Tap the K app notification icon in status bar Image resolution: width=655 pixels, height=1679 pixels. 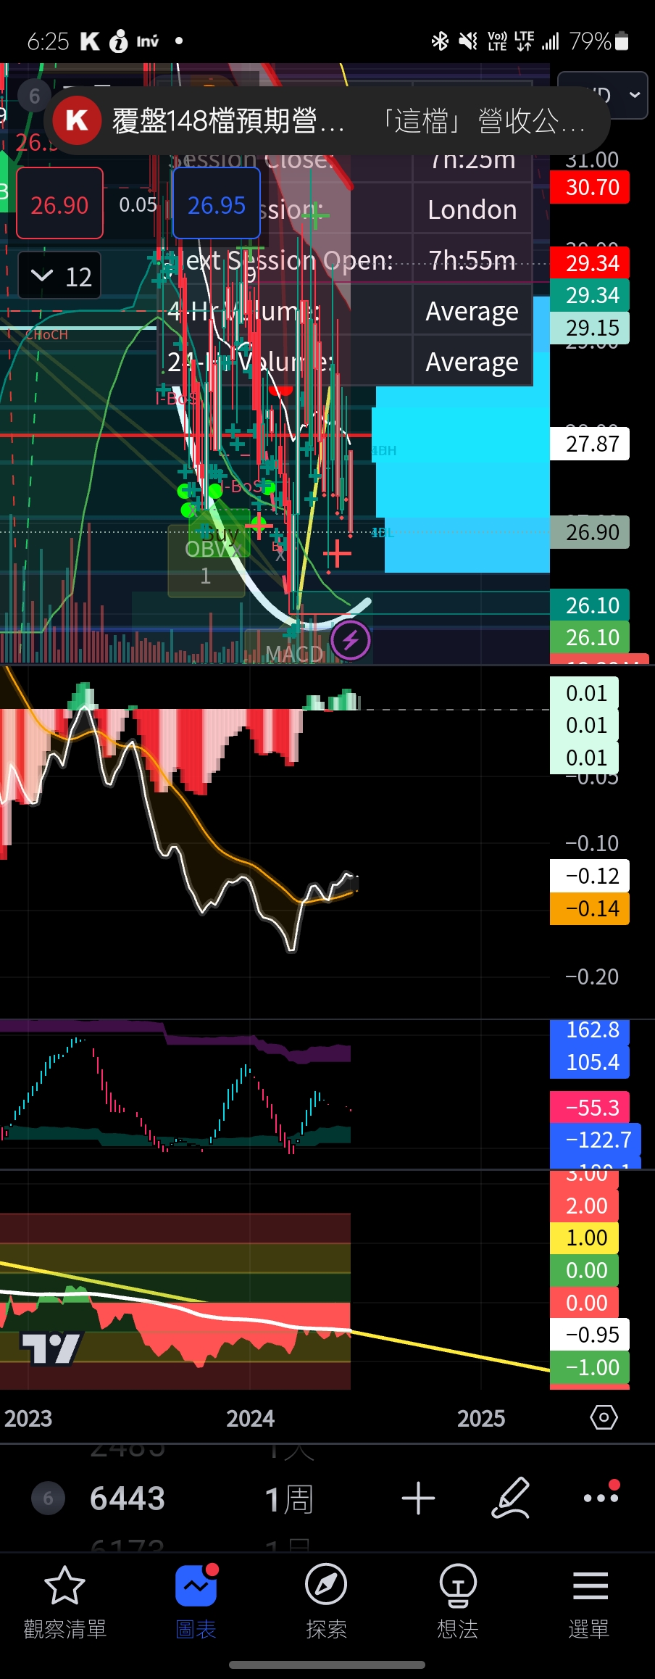point(90,41)
